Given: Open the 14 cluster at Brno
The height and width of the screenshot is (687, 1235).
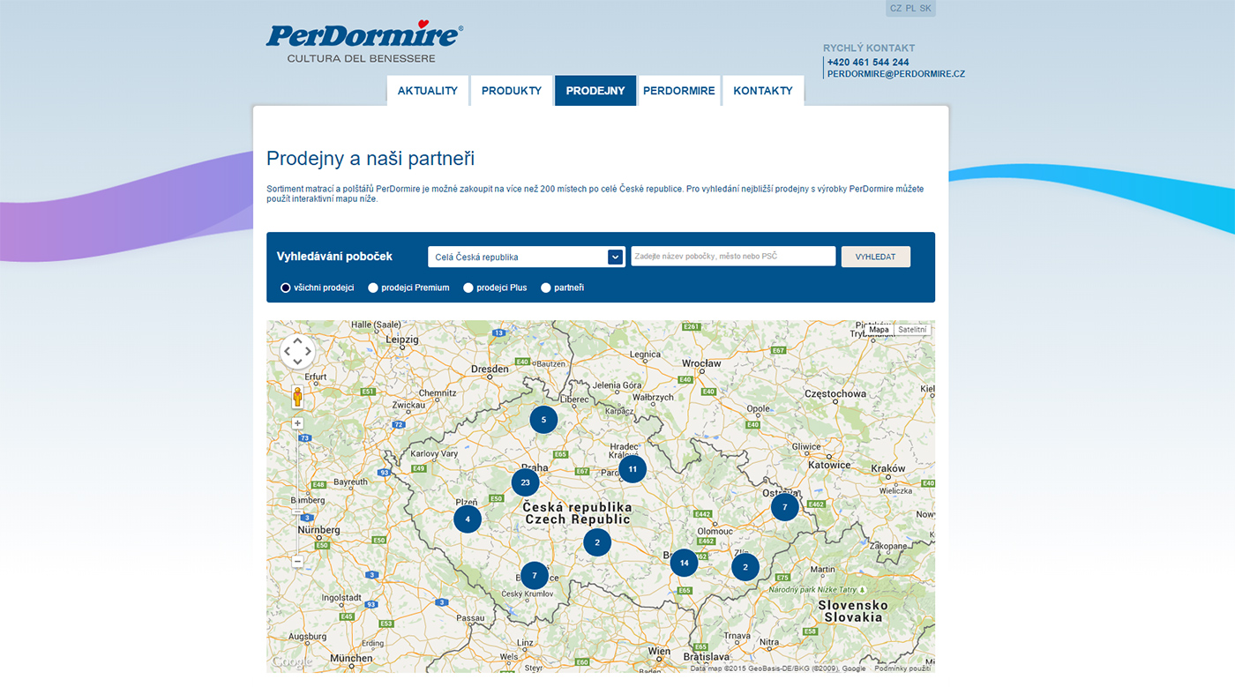Looking at the screenshot, I should coord(684,563).
